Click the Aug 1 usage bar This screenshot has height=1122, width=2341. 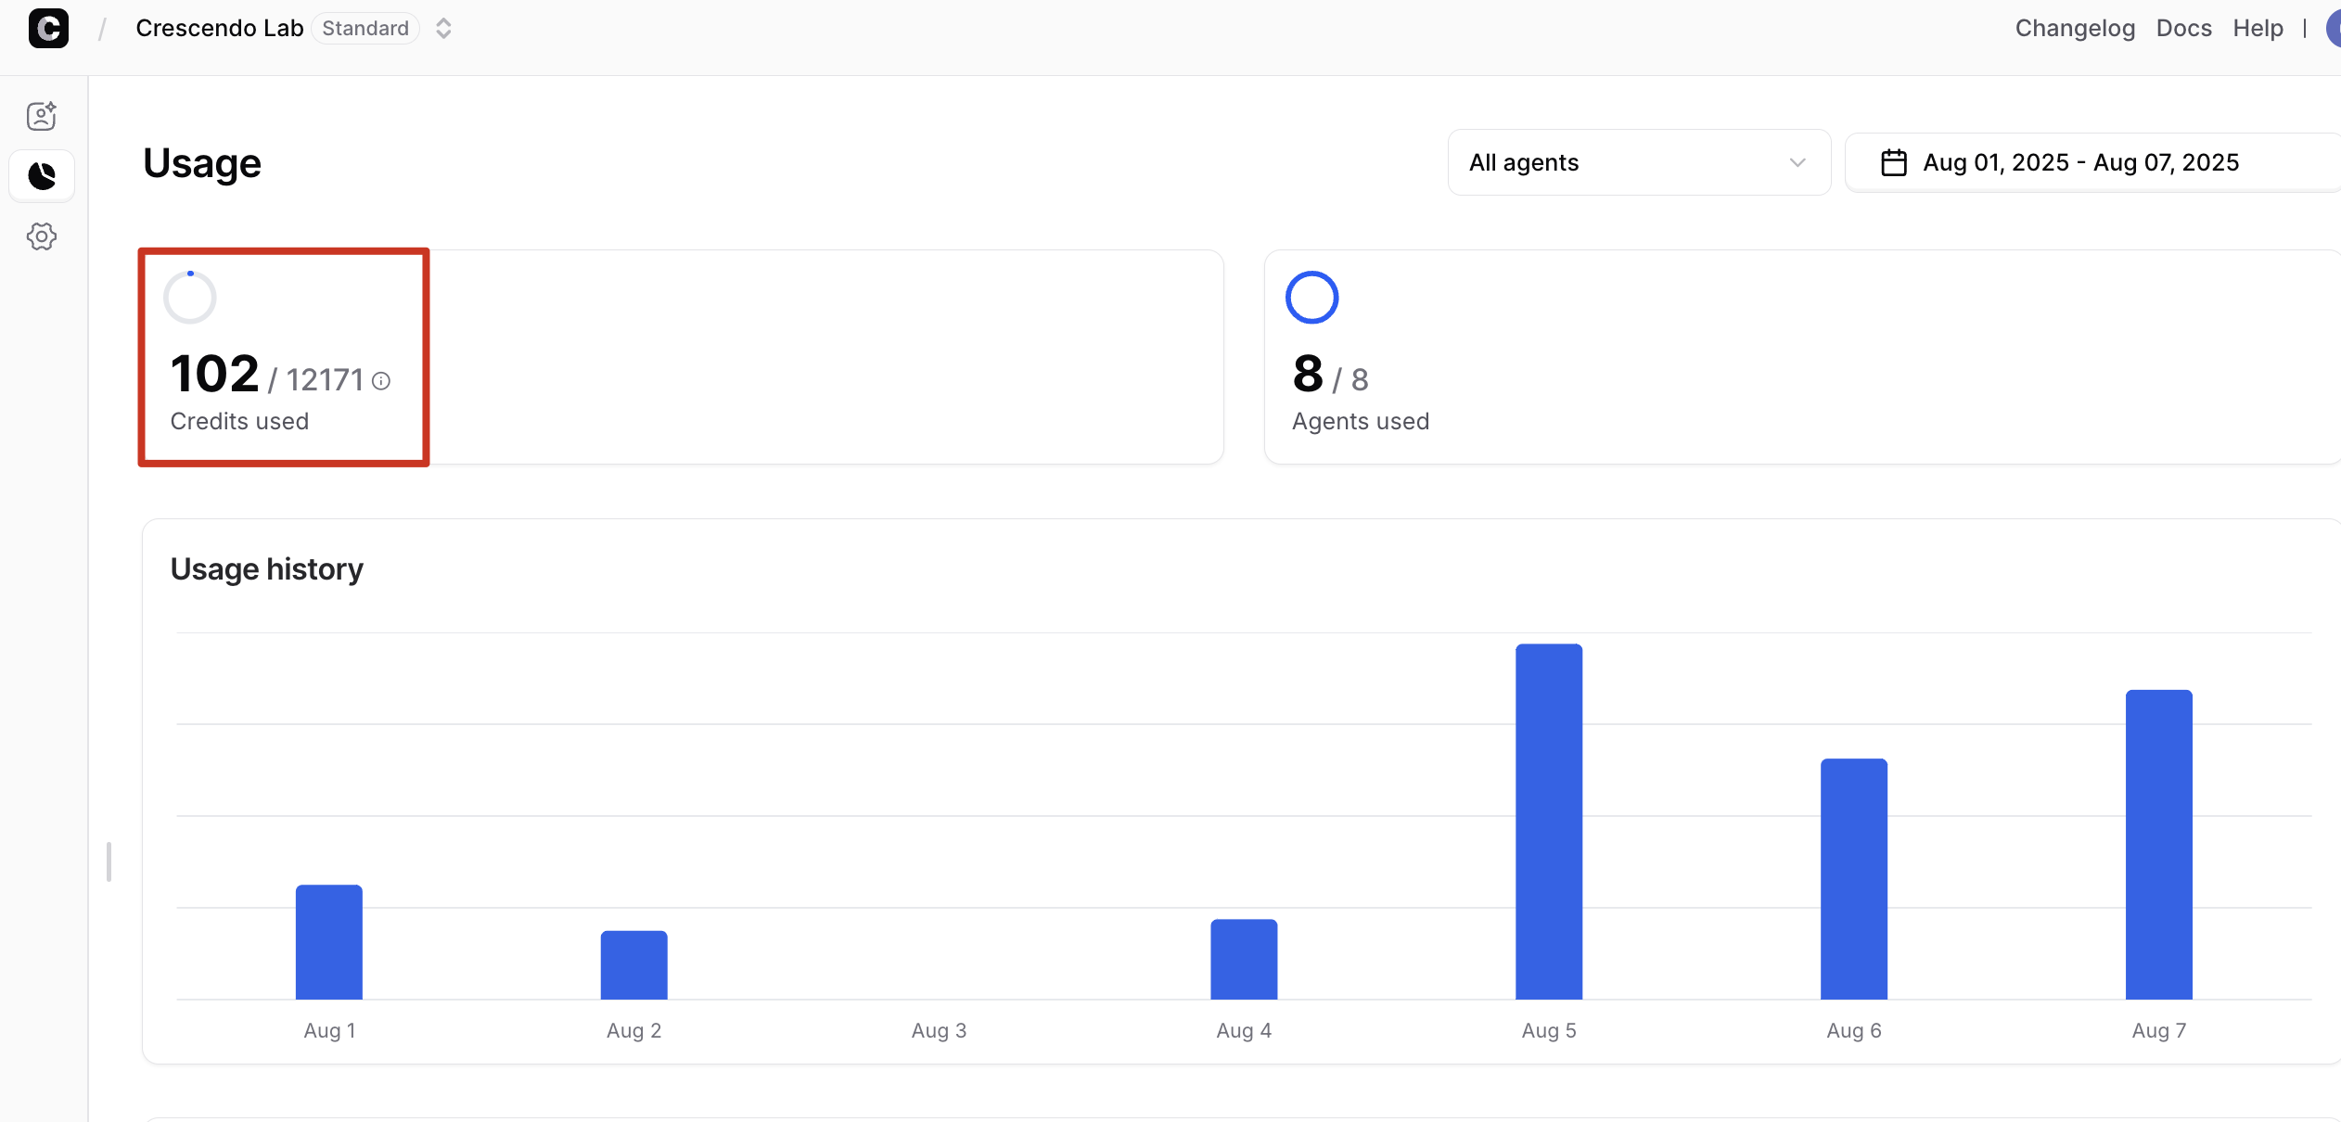click(x=329, y=942)
